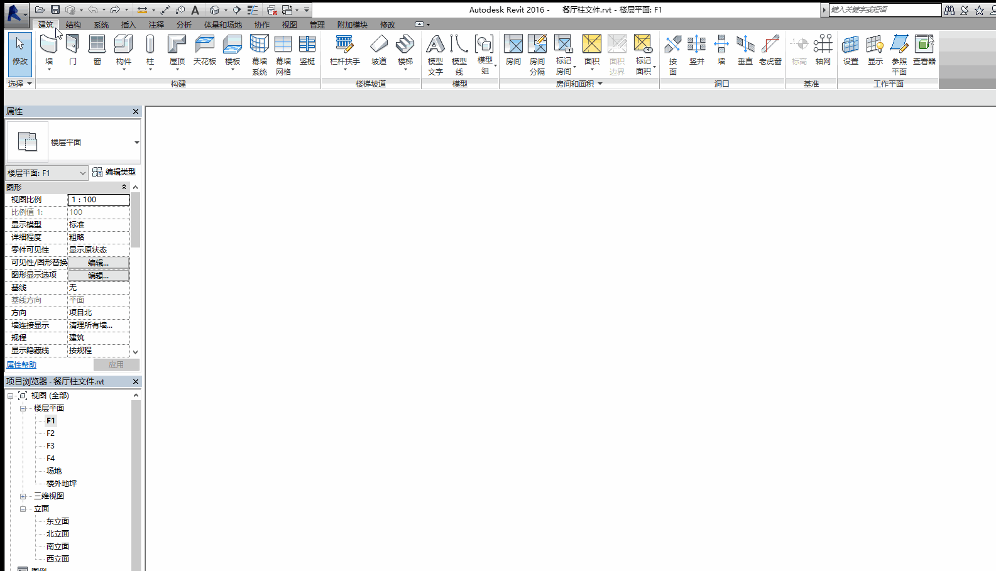Open the 查看器 work plane viewer
Screen dimensions: 996x571
[x=924, y=50]
